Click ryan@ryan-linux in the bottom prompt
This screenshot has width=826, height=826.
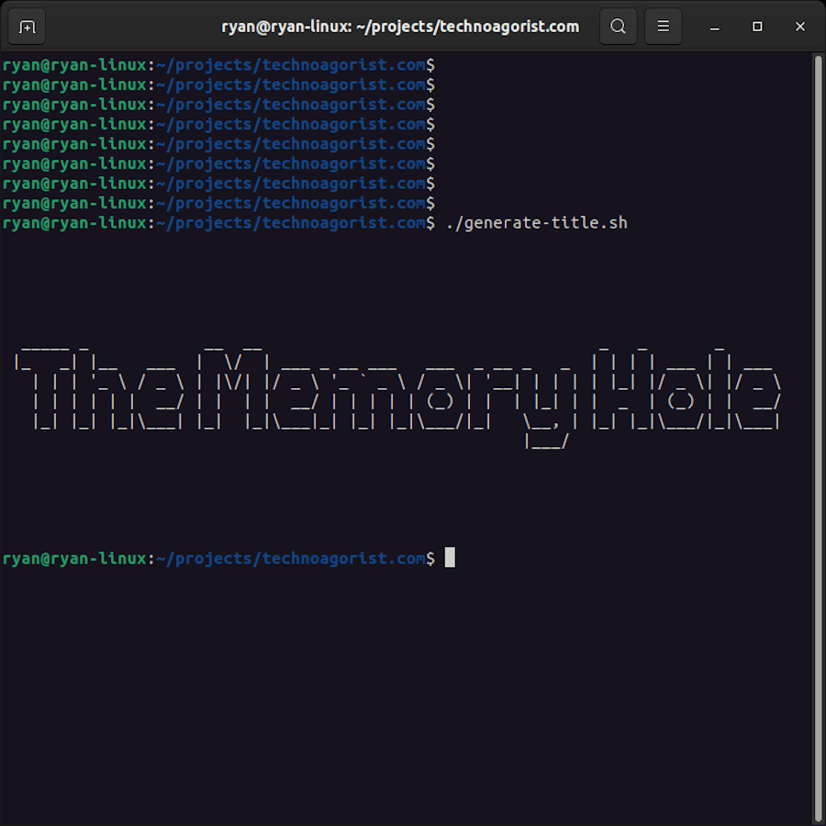pyautogui.click(x=73, y=558)
